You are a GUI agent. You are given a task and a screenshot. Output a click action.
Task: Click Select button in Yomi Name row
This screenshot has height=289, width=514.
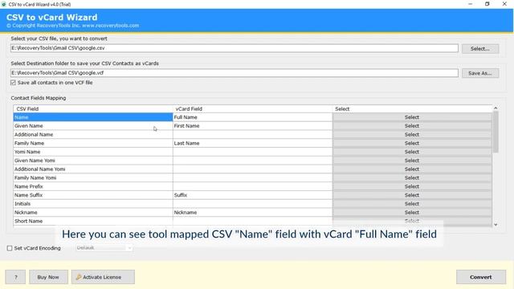coord(412,152)
